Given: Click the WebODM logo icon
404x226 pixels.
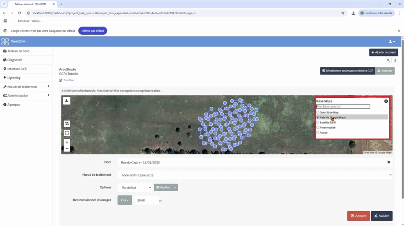Looking at the screenshot, I should tap(5, 41).
